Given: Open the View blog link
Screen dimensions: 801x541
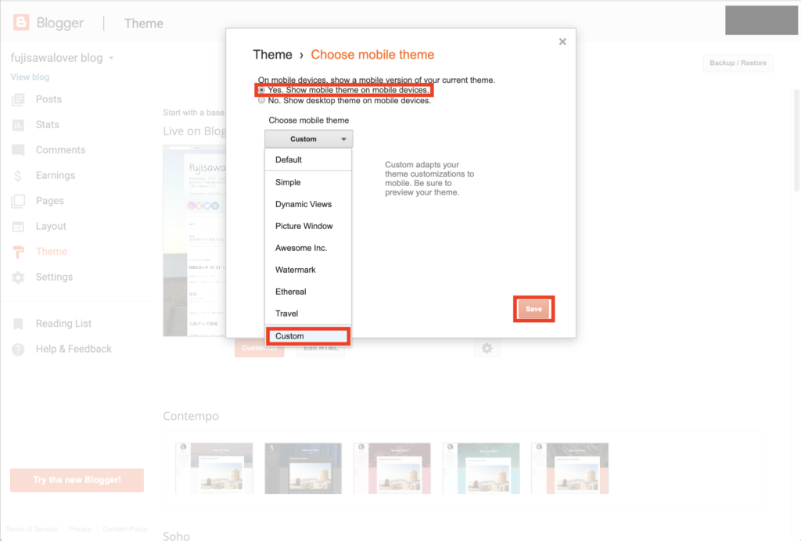Looking at the screenshot, I should click(x=31, y=77).
